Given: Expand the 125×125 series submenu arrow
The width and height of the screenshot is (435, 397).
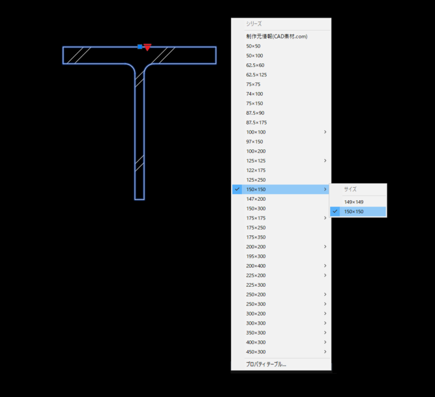Looking at the screenshot, I should (x=325, y=161).
